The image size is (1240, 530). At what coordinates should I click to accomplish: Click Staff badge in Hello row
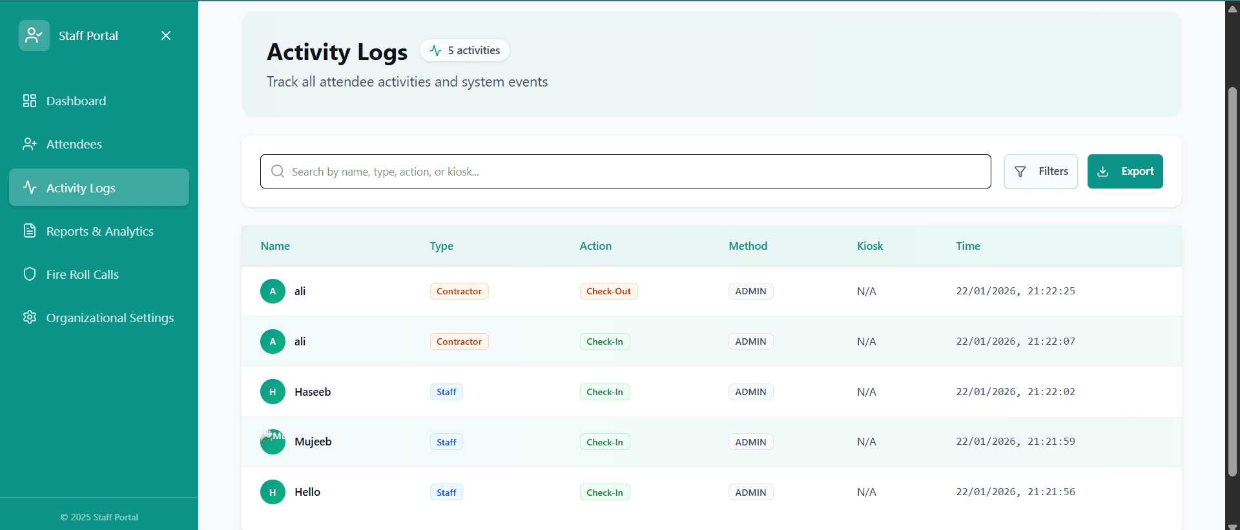point(446,493)
